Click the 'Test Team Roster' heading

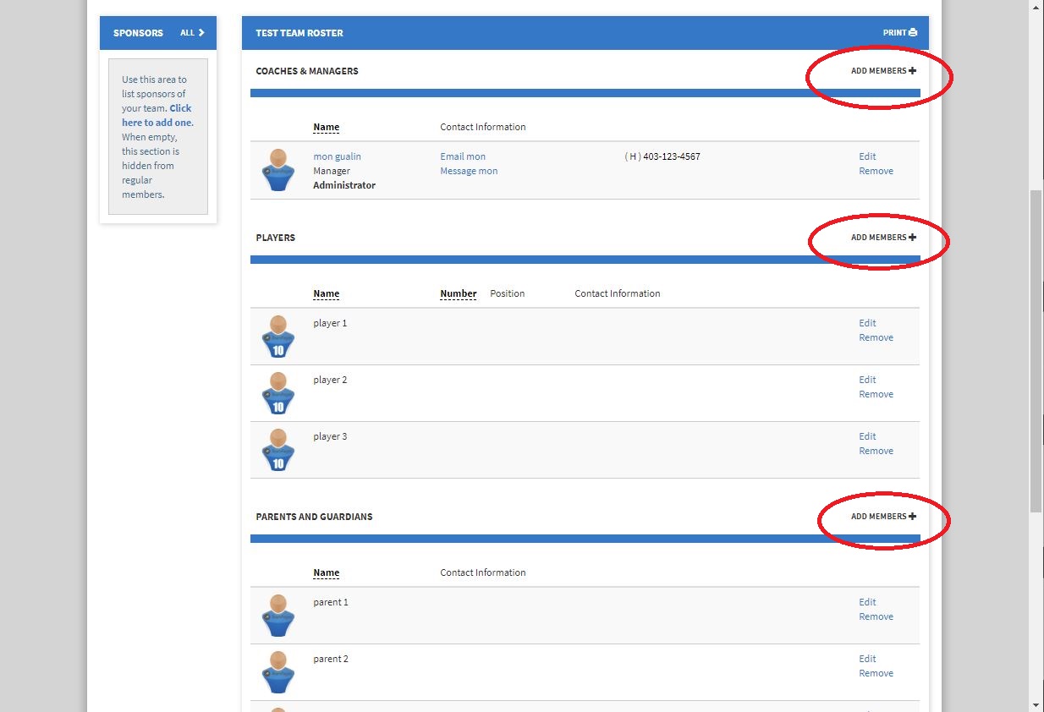(x=299, y=33)
